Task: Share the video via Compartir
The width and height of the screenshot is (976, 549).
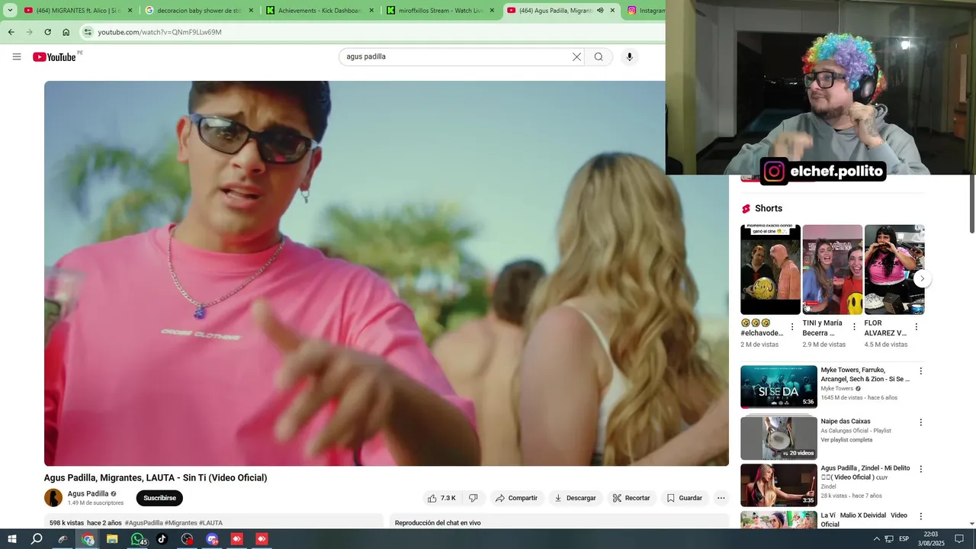Action: tap(516, 498)
